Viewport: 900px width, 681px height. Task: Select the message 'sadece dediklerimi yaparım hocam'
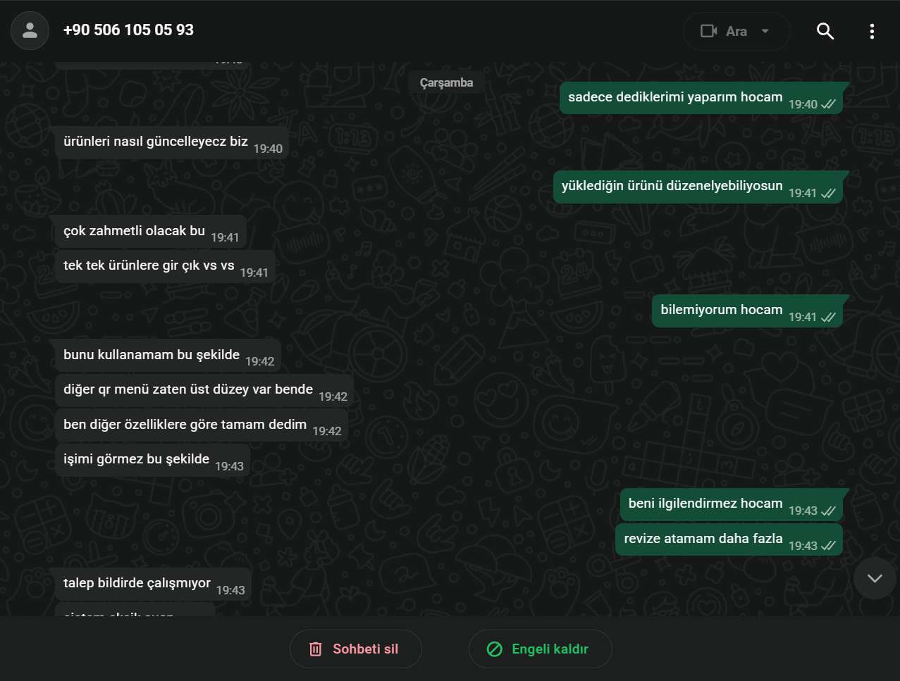pyautogui.click(x=703, y=98)
